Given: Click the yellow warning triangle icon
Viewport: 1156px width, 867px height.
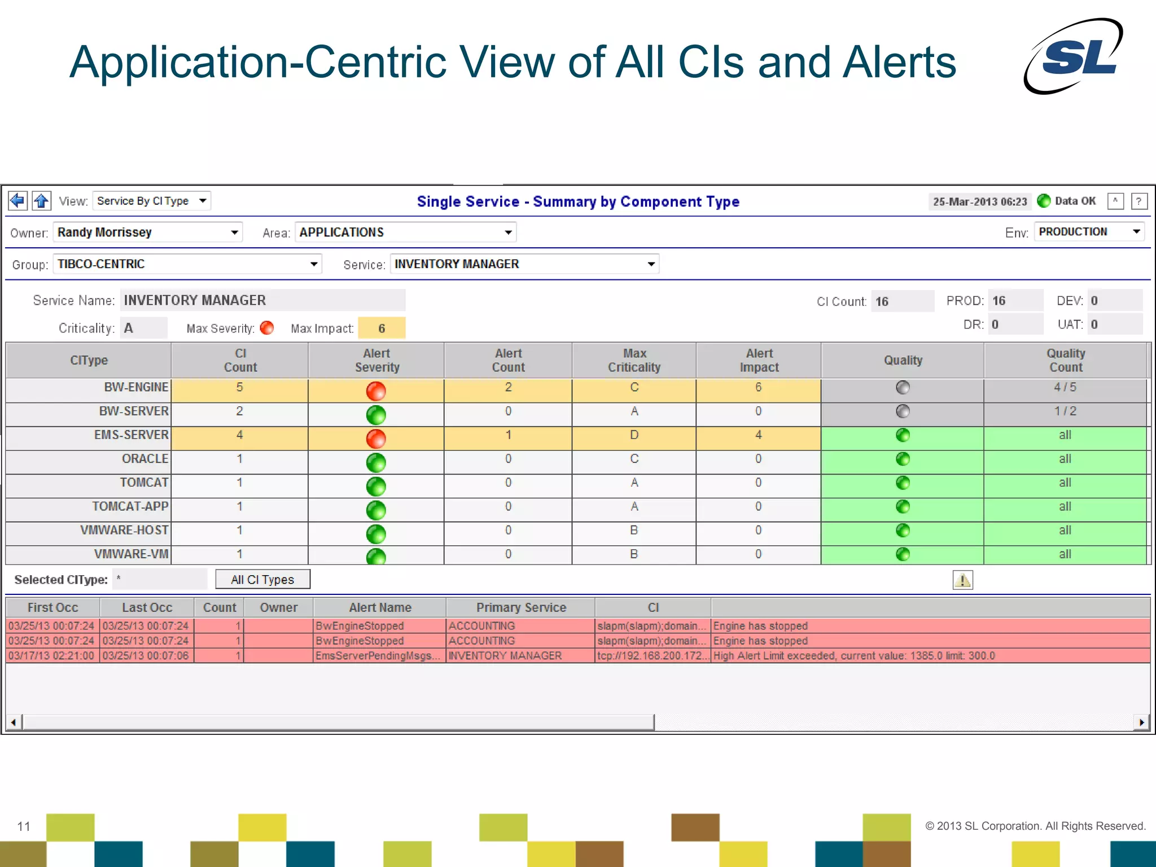Looking at the screenshot, I should pos(962,580).
